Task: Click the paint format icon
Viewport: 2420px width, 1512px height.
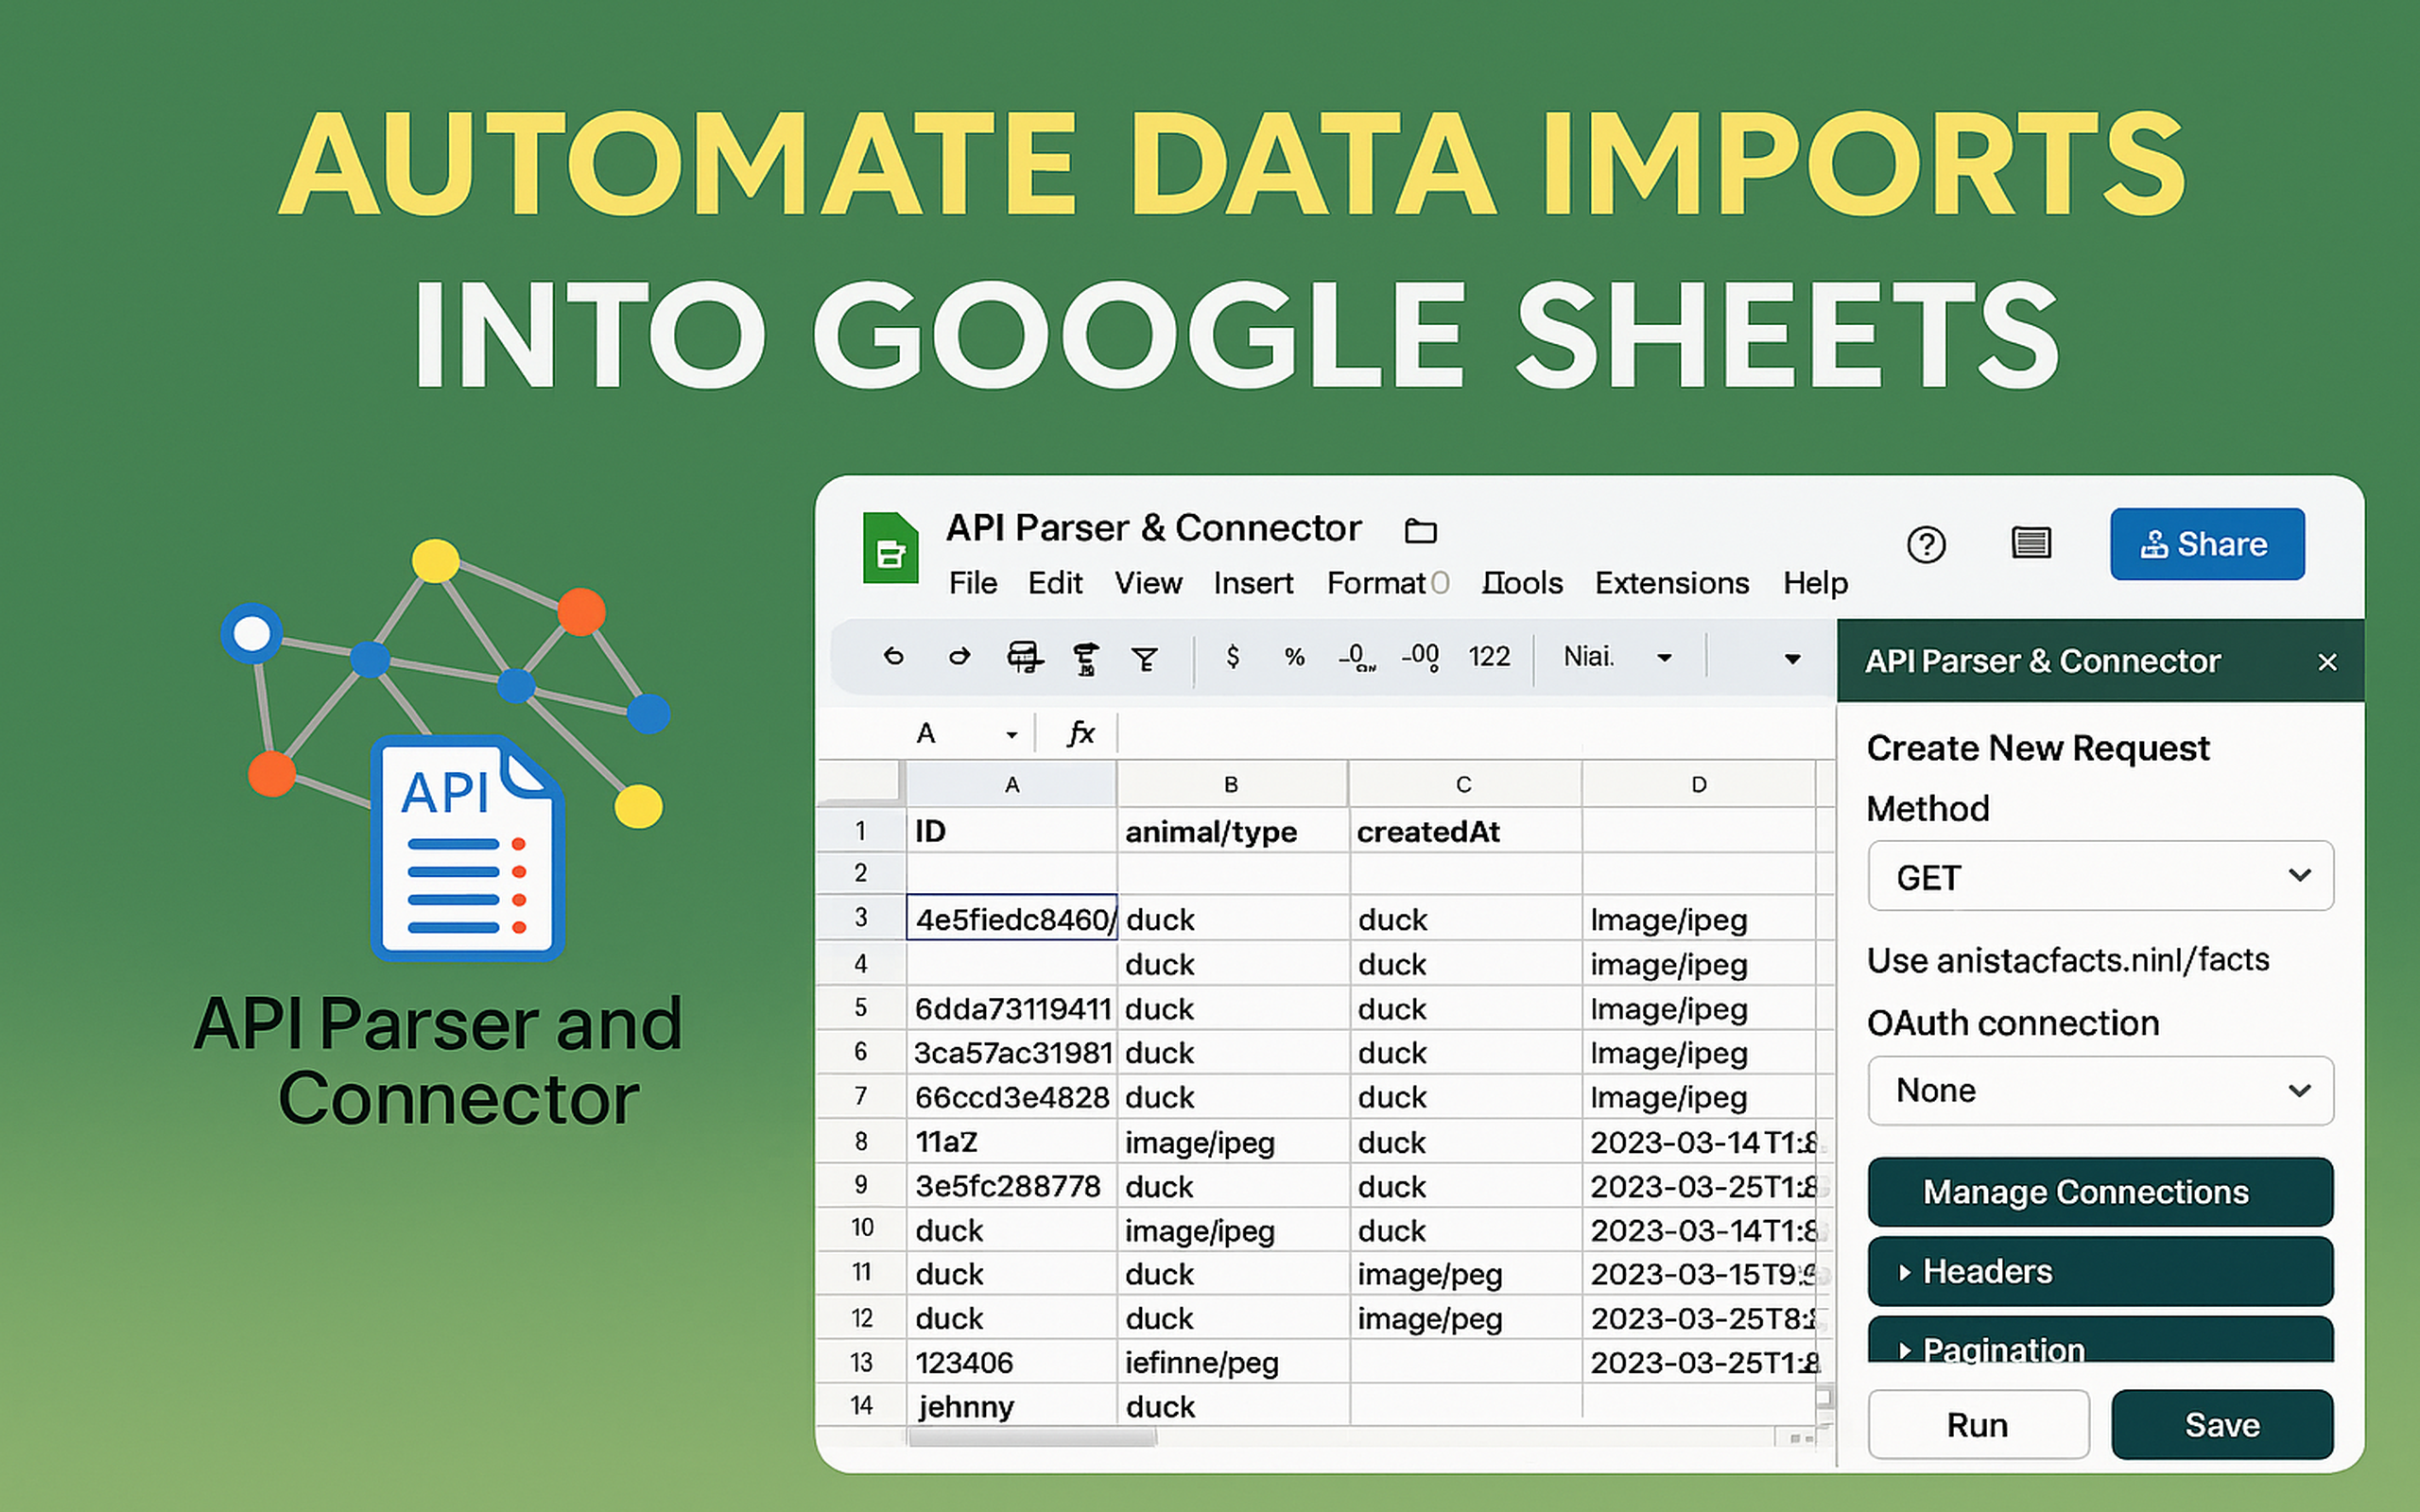Action: click(x=1085, y=659)
